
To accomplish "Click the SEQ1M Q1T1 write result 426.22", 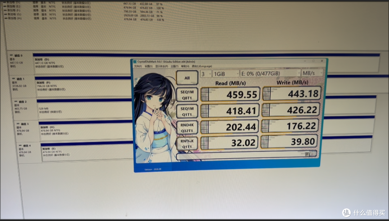I will (x=291, y=110).
